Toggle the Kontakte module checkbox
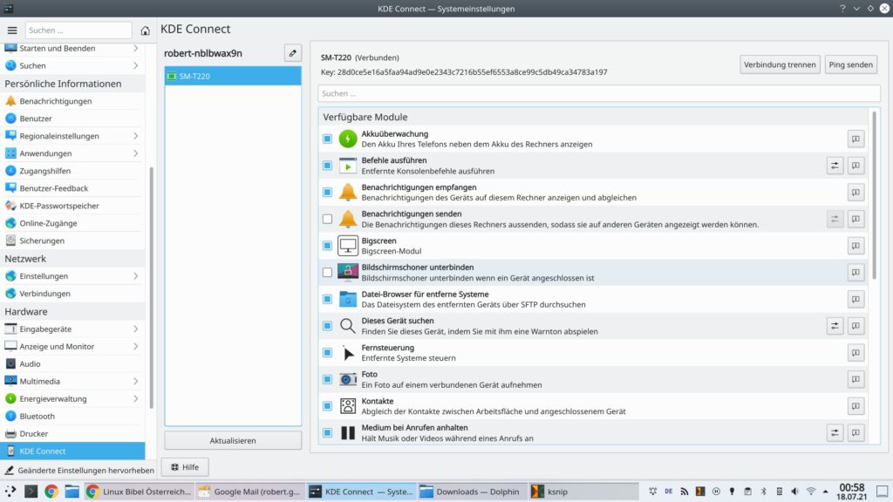Image resolution: width=893 pixels, height=502 pixels. [x=327, y=406]
